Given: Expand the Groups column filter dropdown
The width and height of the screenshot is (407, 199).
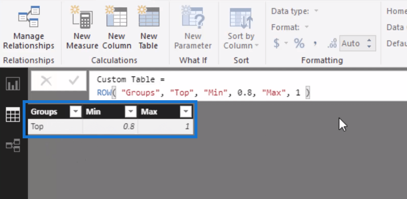Looking at the screenshot, I should 76,112.
